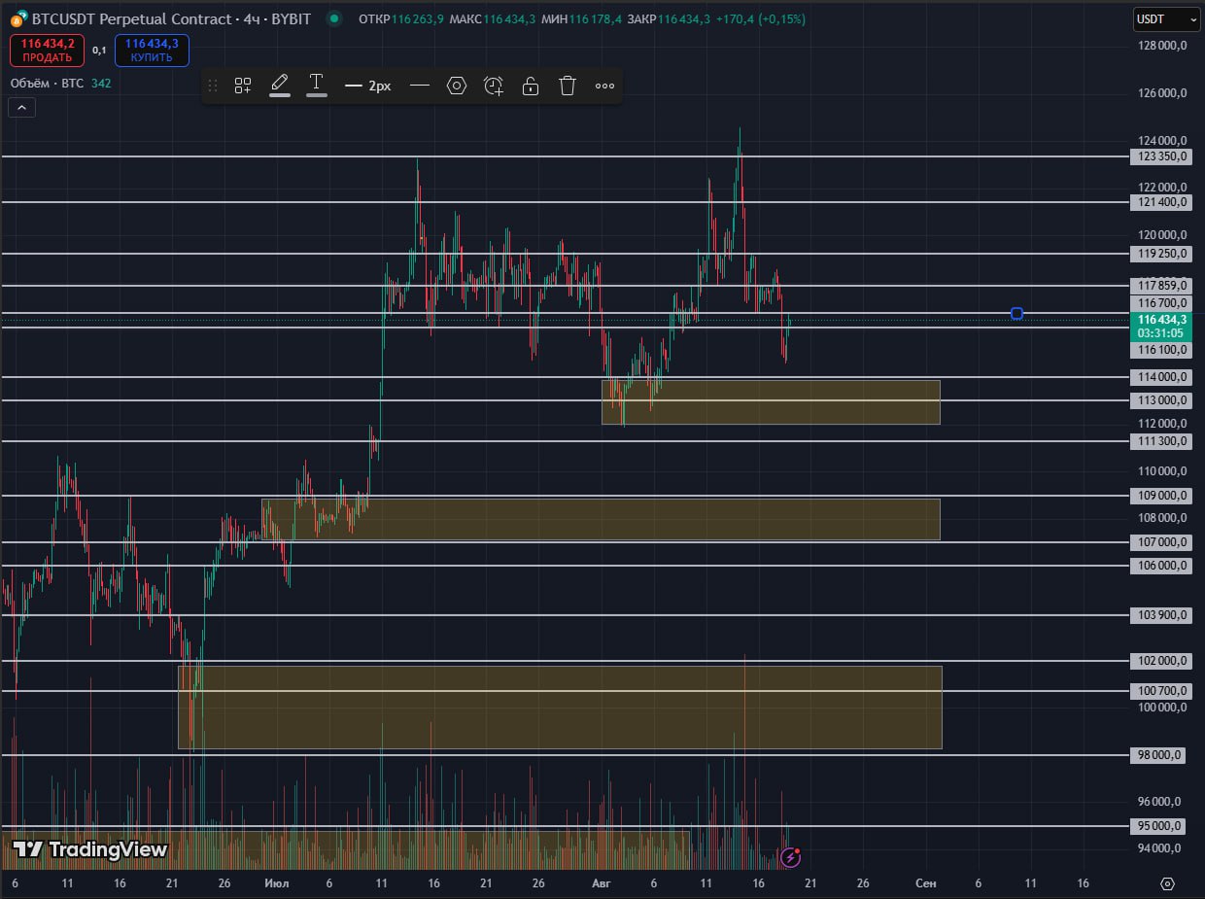Click the lightning event marker icon
Viewport: 1205px width, 899px height.
click(x=790, y=858)
